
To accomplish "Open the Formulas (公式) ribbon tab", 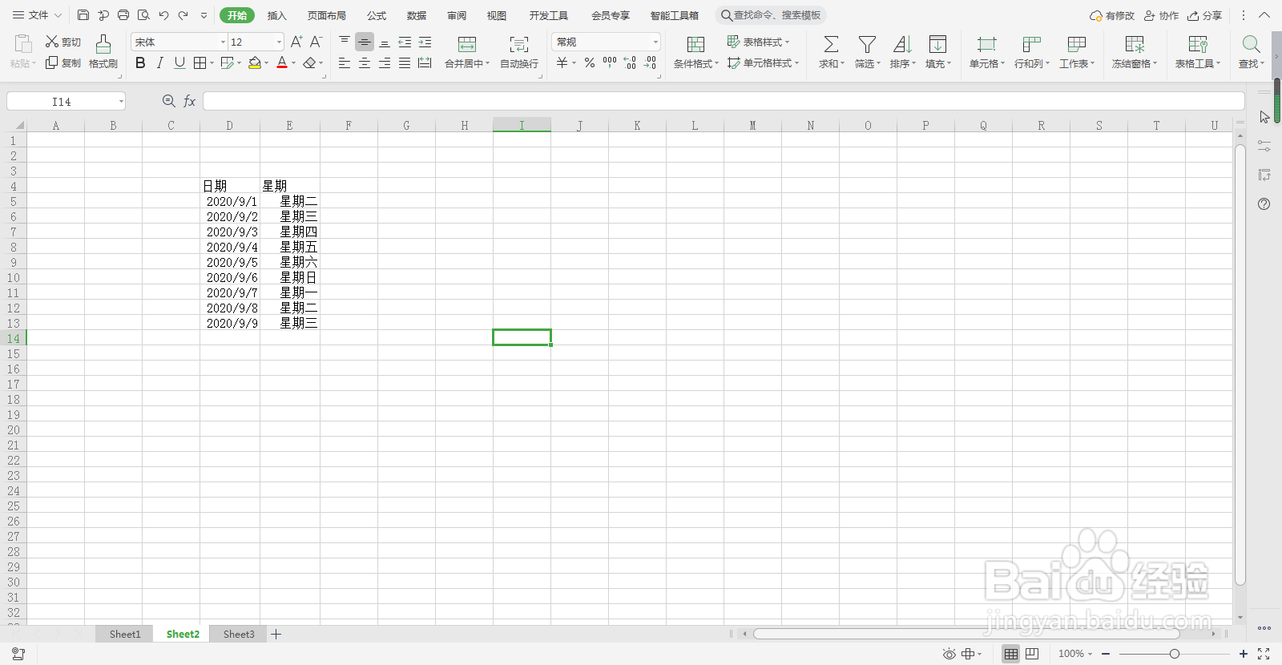I will pos(377,15).
